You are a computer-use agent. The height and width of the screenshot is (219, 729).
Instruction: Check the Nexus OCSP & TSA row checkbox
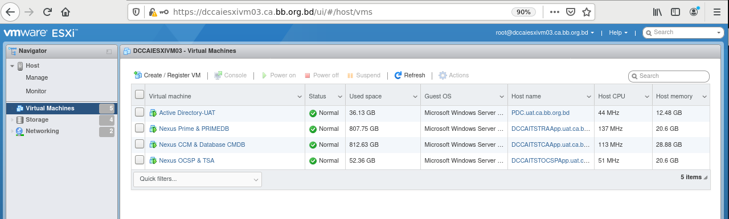point(140,160)
